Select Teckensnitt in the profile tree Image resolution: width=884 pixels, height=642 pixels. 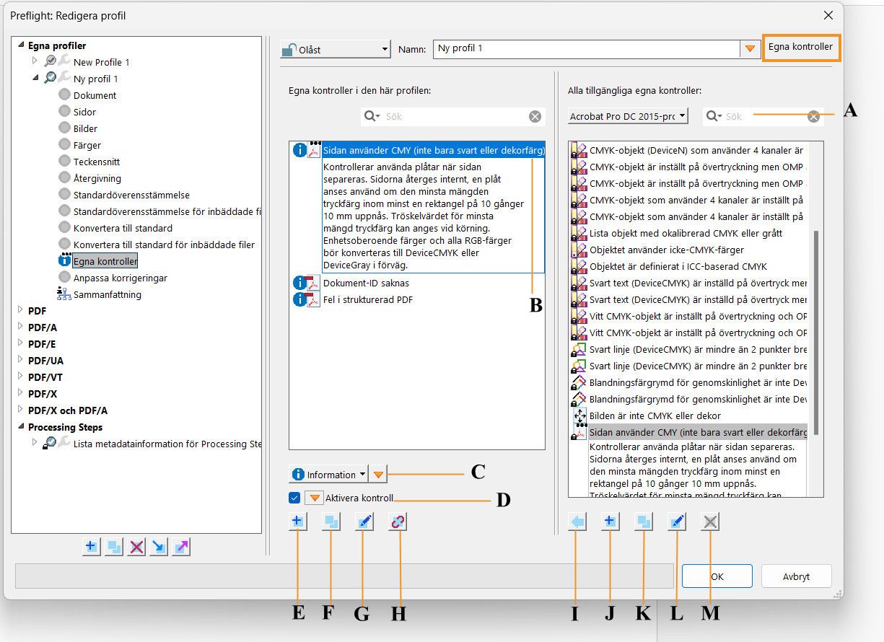pos(97,162)
